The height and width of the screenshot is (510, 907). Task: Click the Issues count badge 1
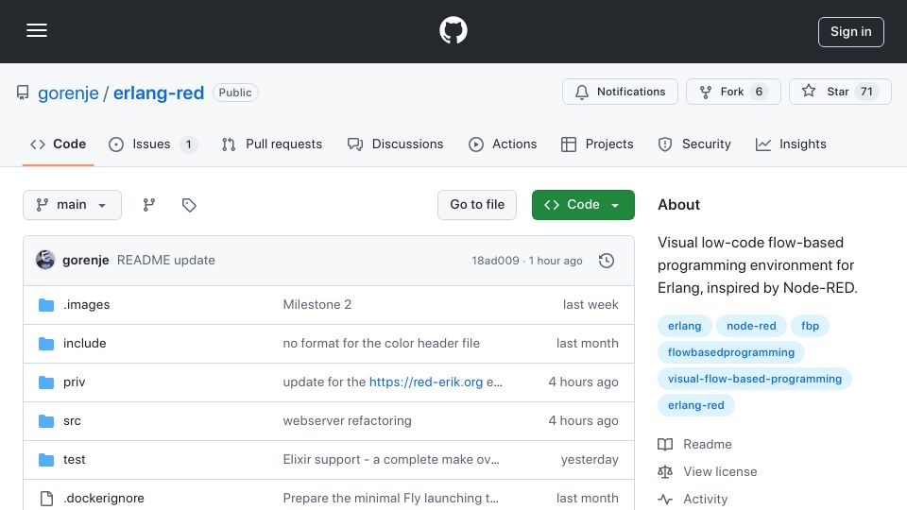(x=189, y=144)
